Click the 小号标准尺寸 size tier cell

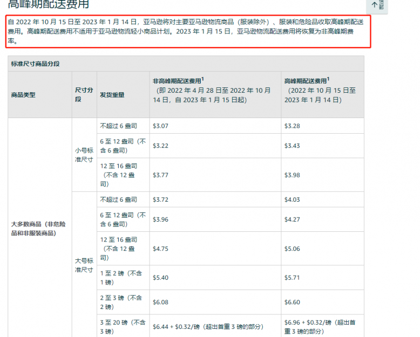coord(84,155)
